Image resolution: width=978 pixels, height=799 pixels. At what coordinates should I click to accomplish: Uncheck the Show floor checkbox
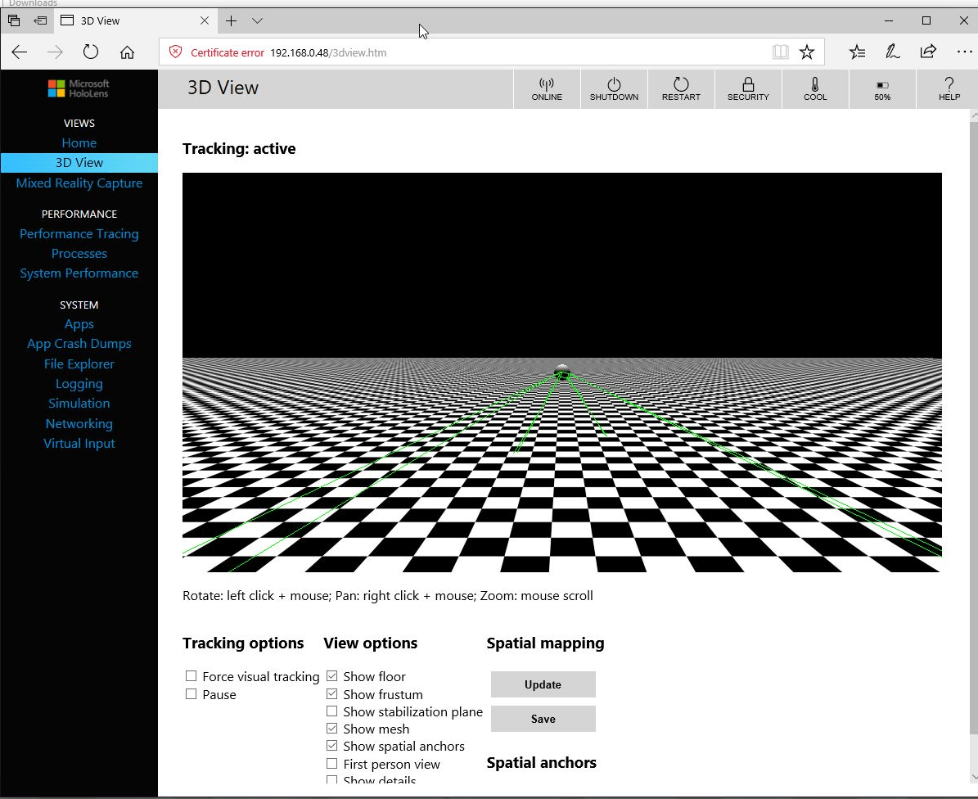pos(332,676)
